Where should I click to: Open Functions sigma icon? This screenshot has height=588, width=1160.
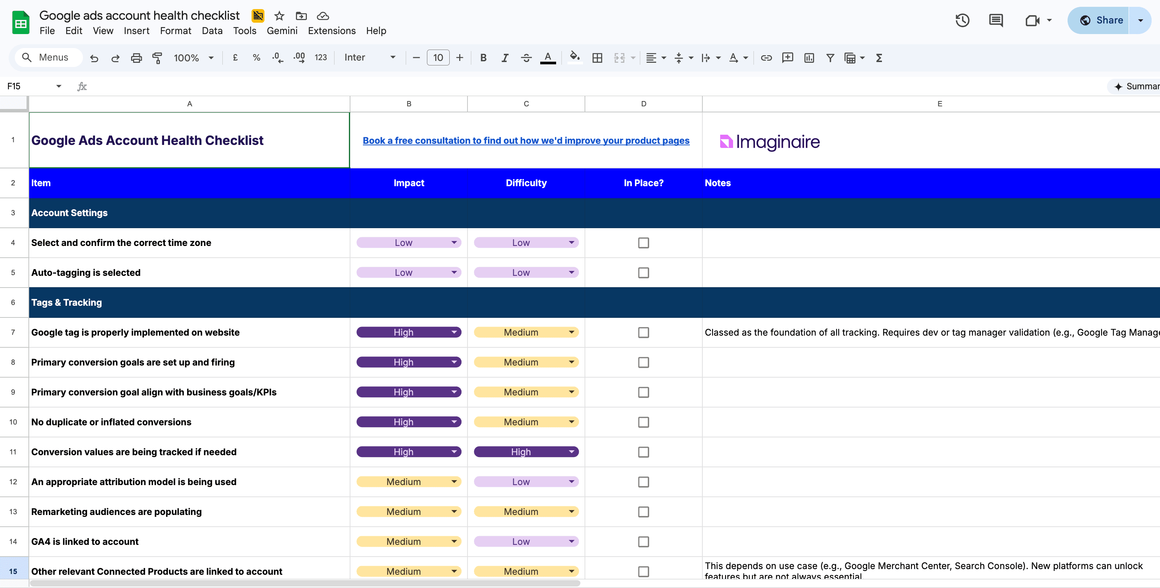[879, 58]
